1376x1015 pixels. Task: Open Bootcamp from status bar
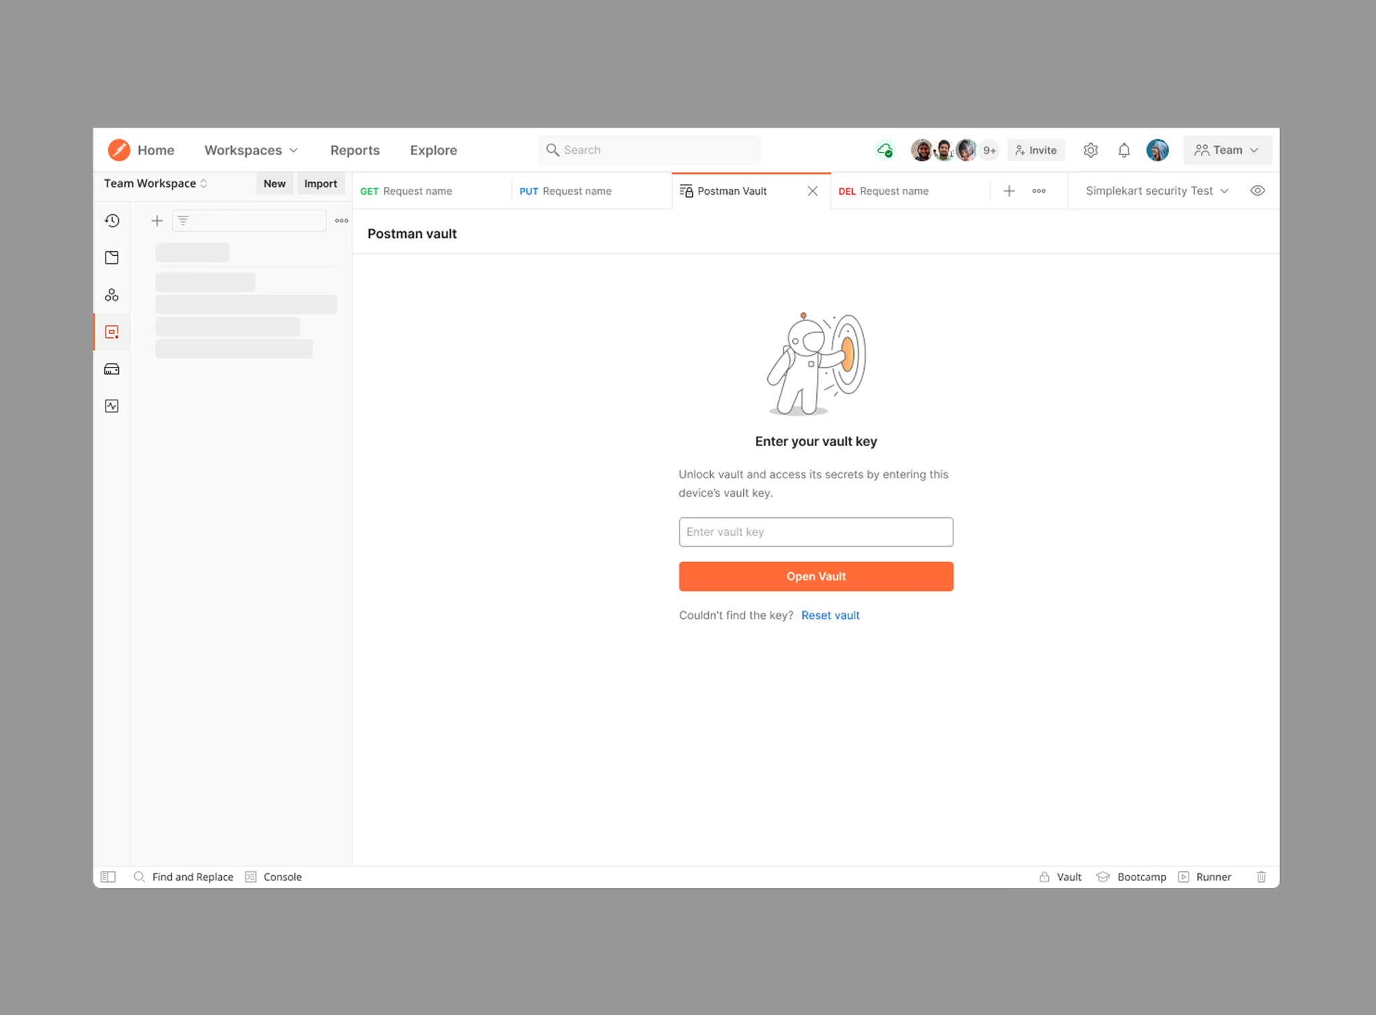[1131, 877]
